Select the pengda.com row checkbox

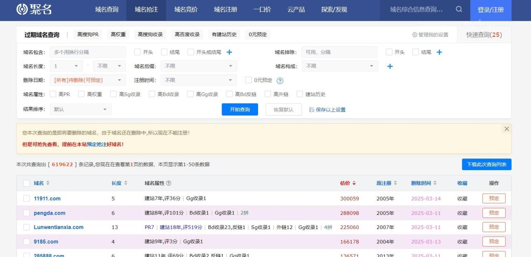pyautogui.click(x=27, y=213)
